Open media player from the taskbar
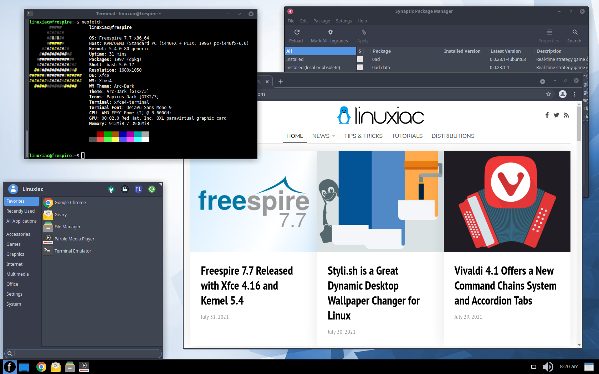This screenshot has height=374, width=599. tap(84, 367)
